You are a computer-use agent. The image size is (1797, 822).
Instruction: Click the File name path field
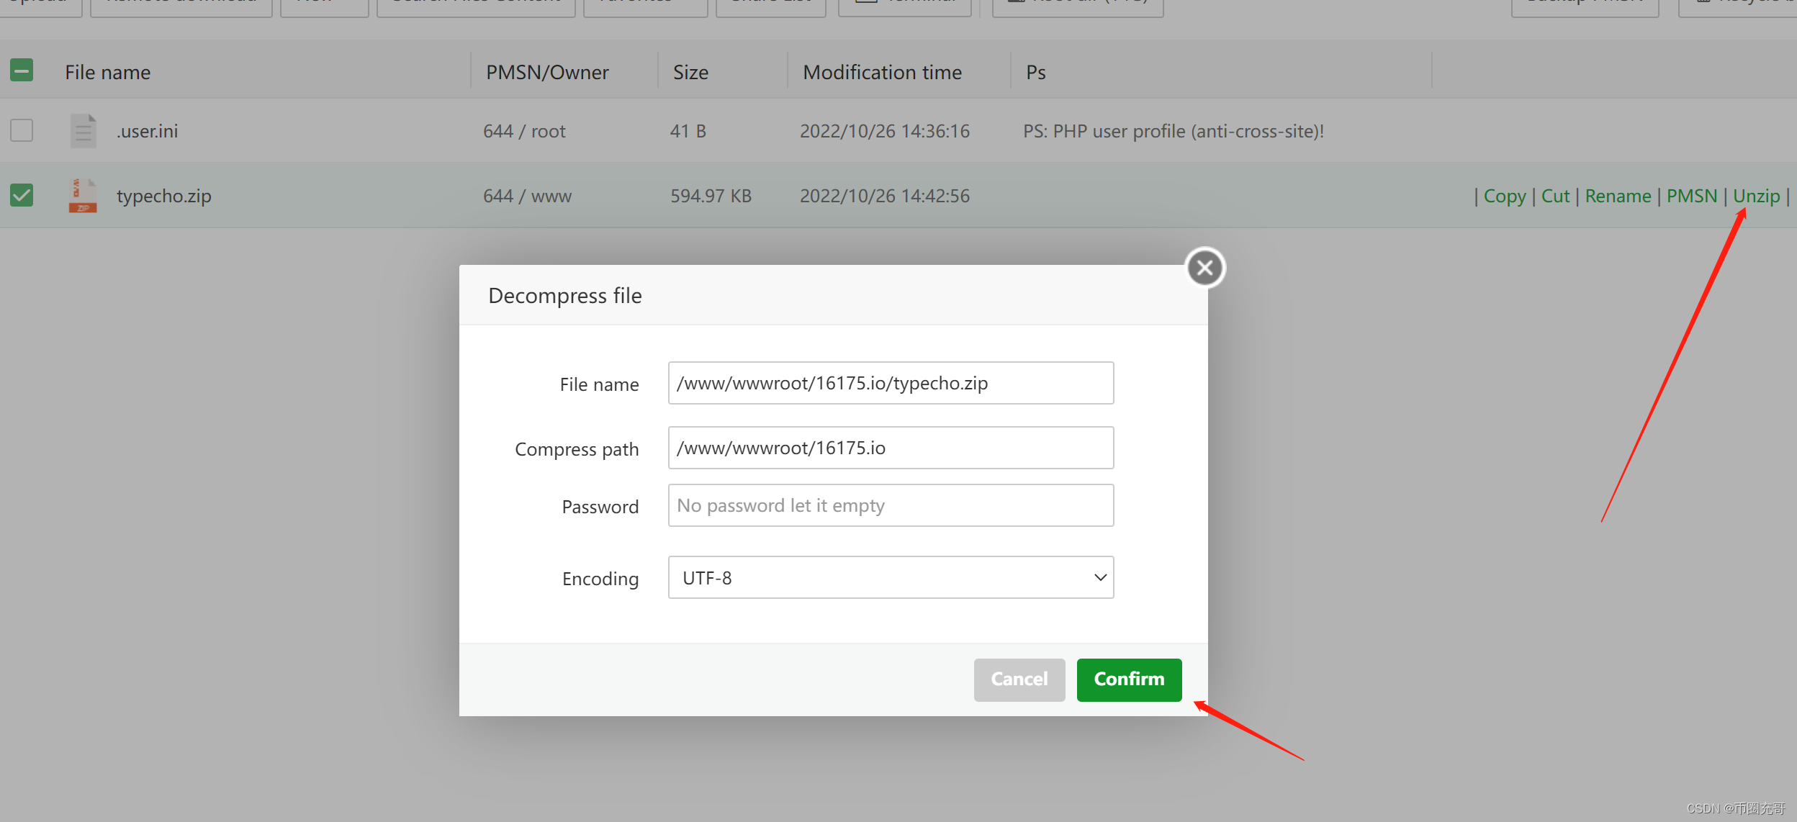[891, 383]
